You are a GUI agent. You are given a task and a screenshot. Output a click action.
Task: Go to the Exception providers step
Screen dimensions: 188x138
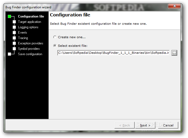[31, 43]
